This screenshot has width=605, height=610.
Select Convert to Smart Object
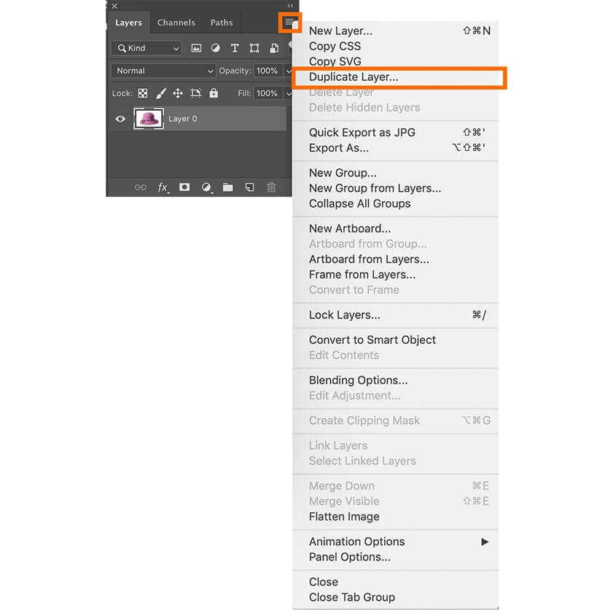(x=372, y=340)
